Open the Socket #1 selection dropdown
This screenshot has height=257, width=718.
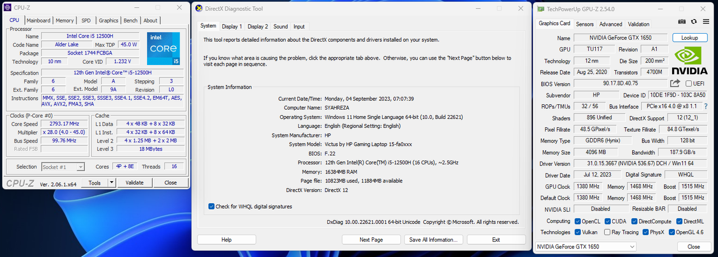pos(63,167)
